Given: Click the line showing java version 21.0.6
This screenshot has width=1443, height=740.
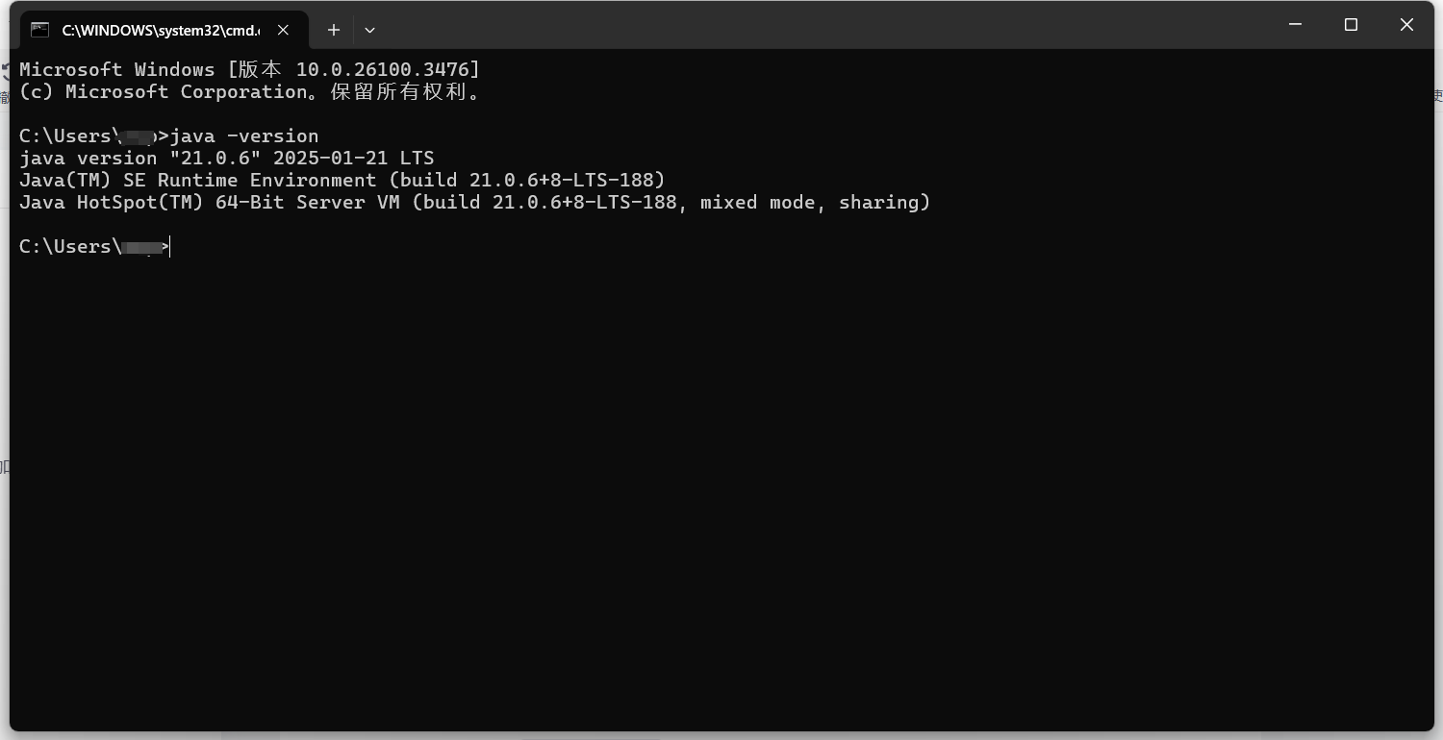Looking at the screenshot, I should point(226,158).
